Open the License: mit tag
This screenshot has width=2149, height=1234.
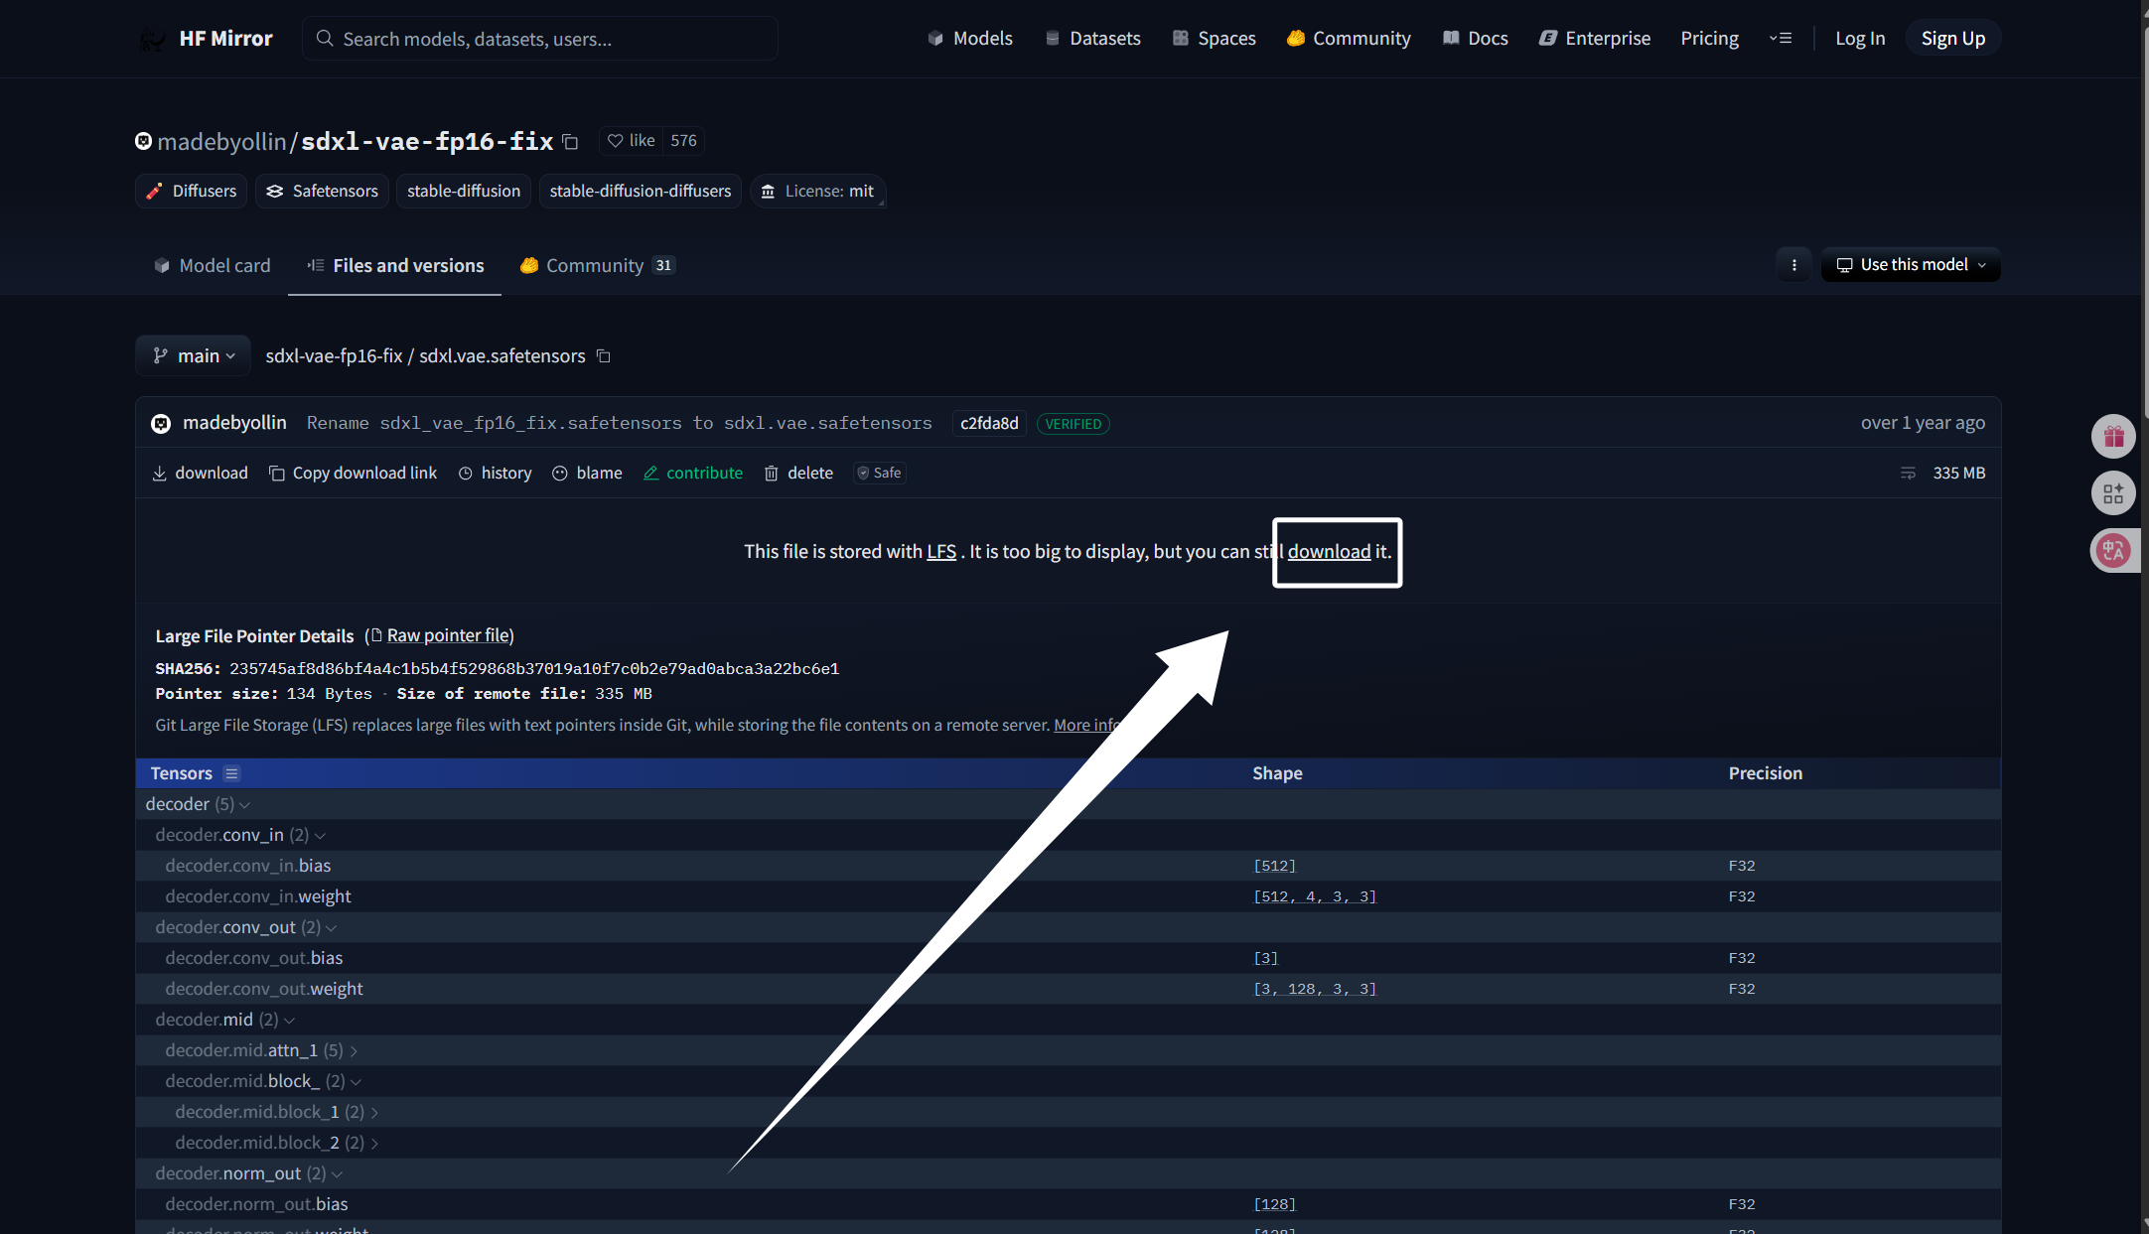pos(817,191)
